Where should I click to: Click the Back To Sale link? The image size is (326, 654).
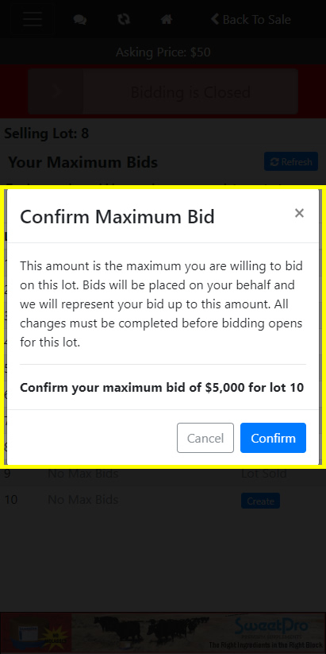click(x=251, y=19)
